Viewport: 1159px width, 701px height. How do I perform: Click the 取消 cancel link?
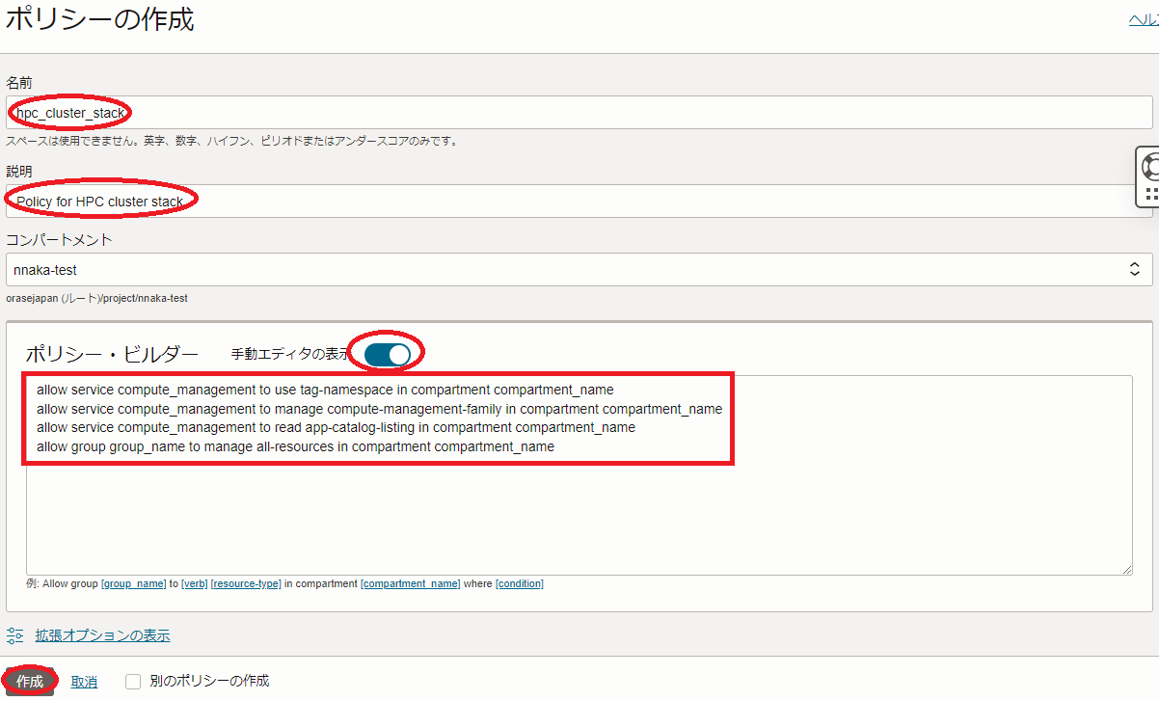(84, 682)
